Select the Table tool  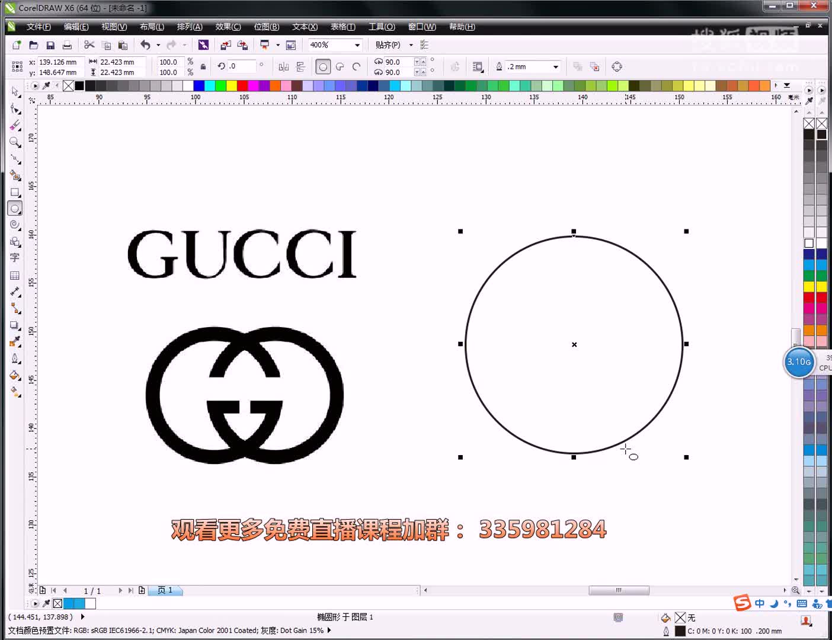click(x=15, y=275)
